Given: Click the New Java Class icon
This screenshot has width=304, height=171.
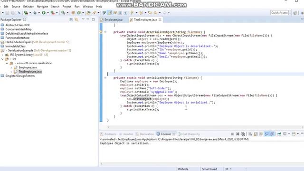Looking at the screenshot, I should tap(79, 13).
